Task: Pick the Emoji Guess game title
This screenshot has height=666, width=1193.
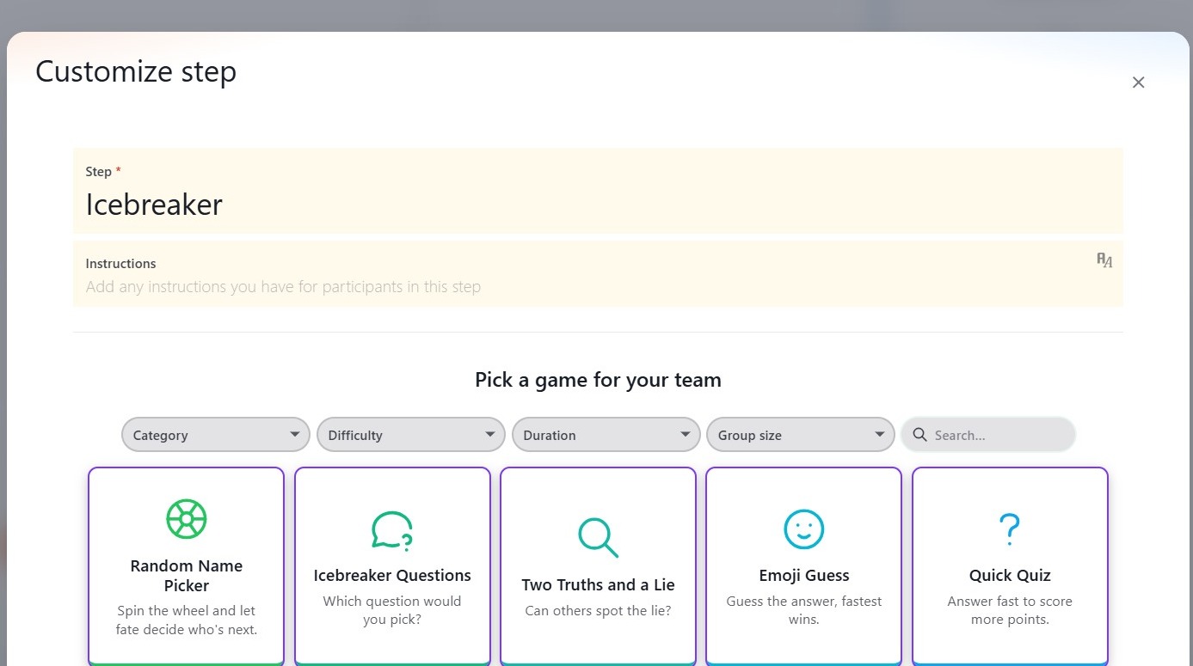Action: [803, 576]
